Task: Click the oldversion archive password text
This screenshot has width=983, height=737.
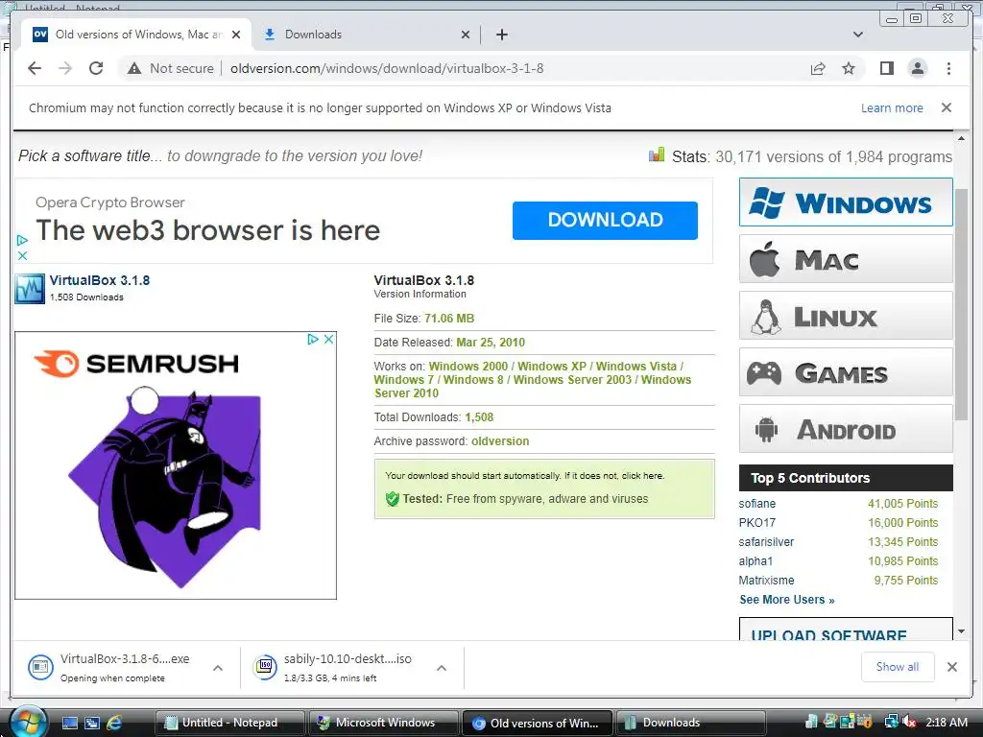Action: [500, 441]
